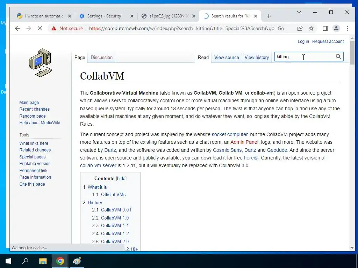Jump to Official VMs section
The image size is (358, 268).
pos(113,195)
